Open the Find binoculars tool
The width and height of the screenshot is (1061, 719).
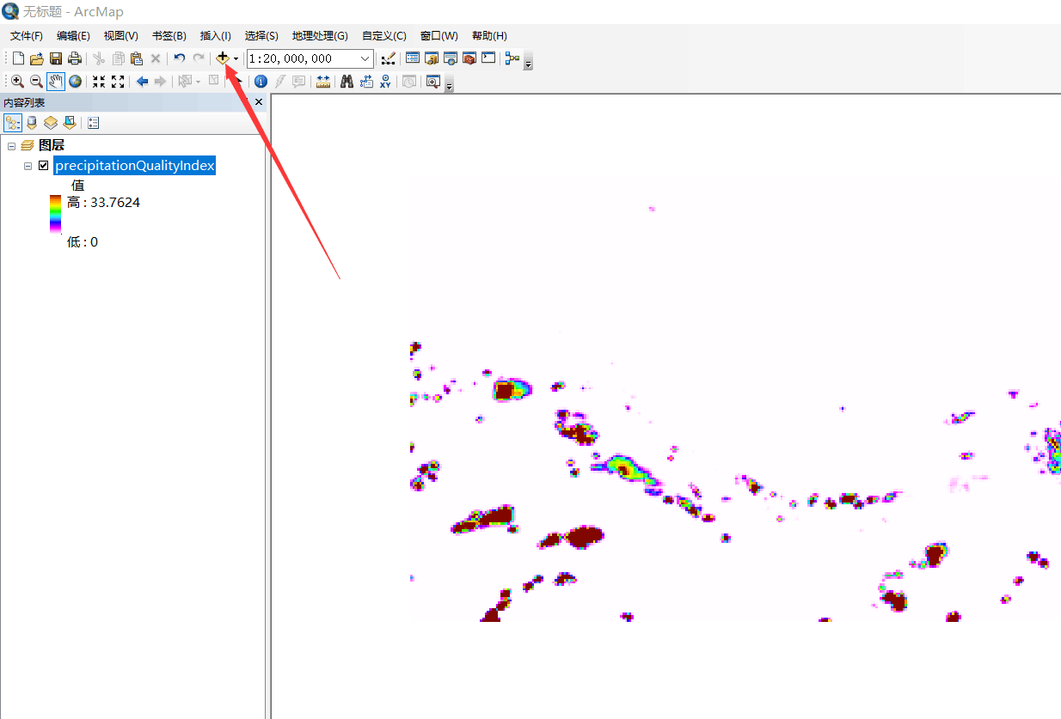pyautogui.click(x=347, y=82)
